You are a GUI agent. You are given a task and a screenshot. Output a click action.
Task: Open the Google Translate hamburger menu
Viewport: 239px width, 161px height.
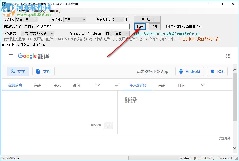[11, 56]
